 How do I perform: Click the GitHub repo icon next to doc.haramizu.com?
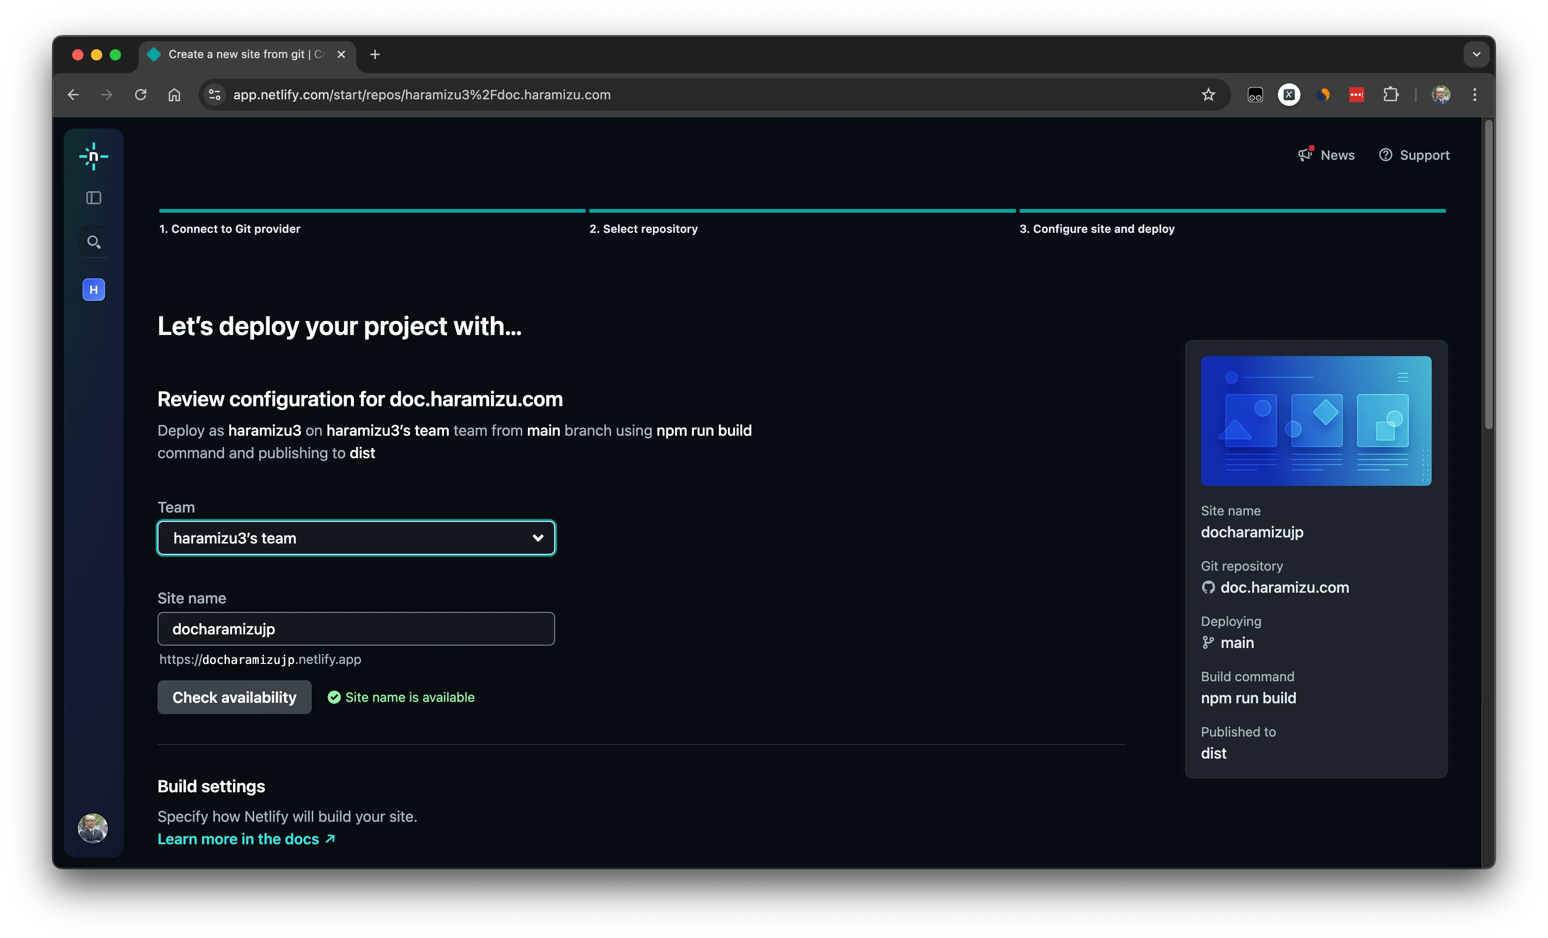coord(1209,587)
